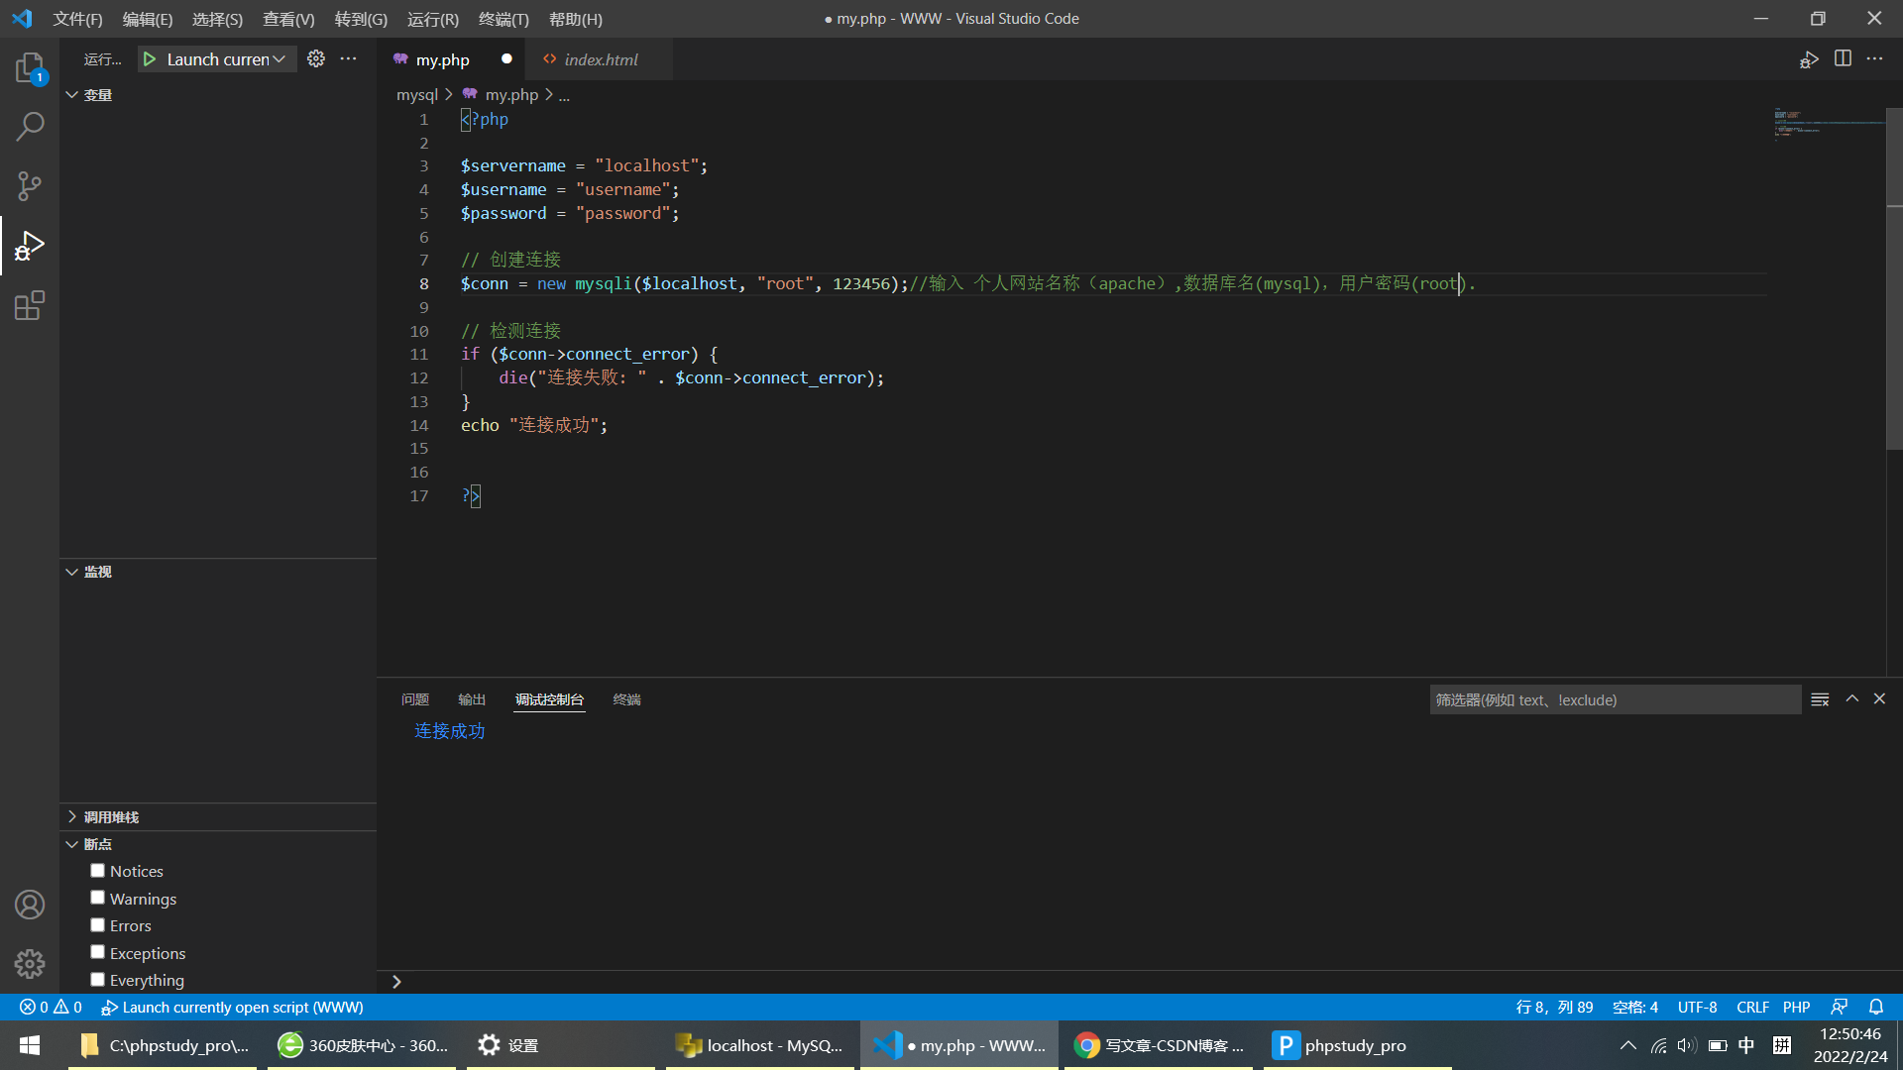The height and width of the screenshot is (1070, 1903).
Task: Enable the Exceptions breakpoint checkbox
Action: click(97, 952)
